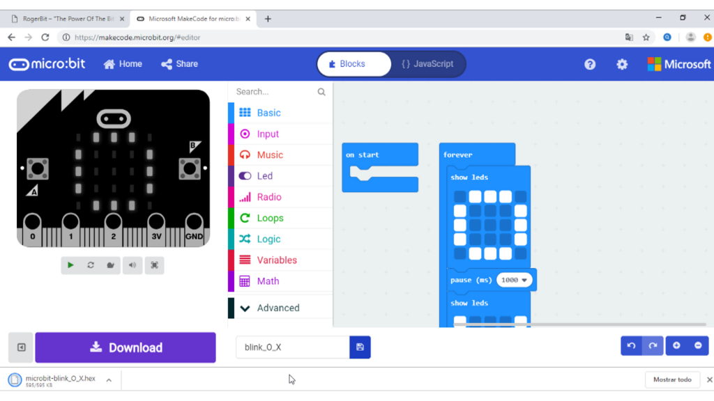Undo the last block edit
Viewport: 714px width, 401px height.
tap(631, 345)
